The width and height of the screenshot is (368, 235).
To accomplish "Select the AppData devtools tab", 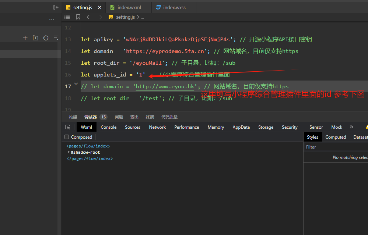I will [241, 127].
